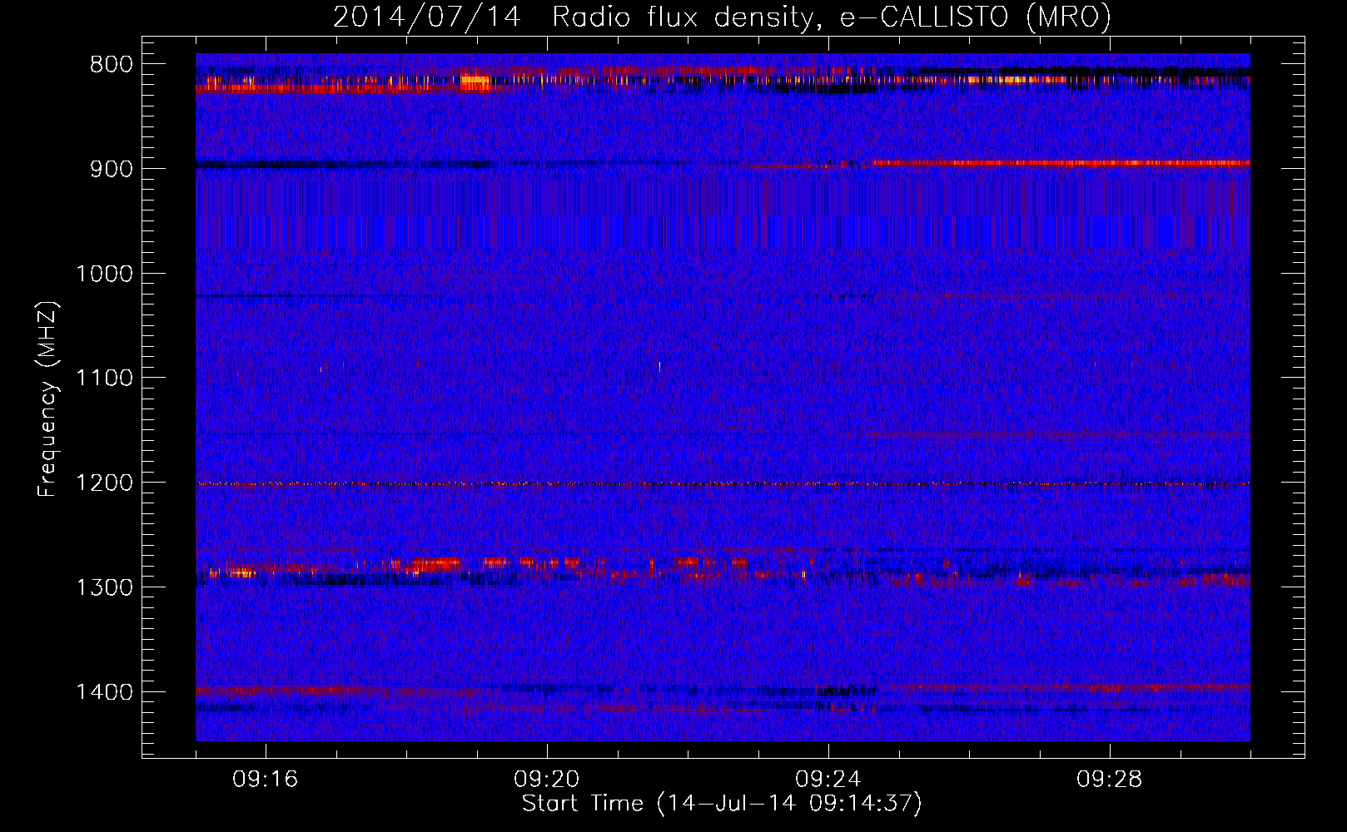This screenshot has width=1347, height=832.
Task: Select the 1100 frequency tick label
Action: (104, 379)
